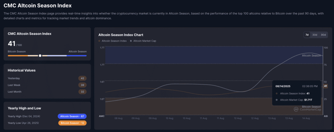Click the blue Altcoin Season - 87 badge
Viewport: 334px width, 132px height.
[x=72, y=116]
